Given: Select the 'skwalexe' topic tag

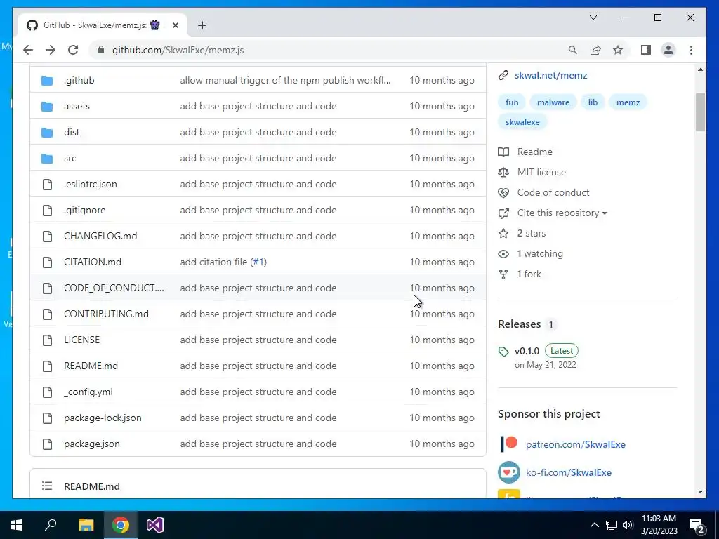Looking at the screenshot, I should 522,122.
